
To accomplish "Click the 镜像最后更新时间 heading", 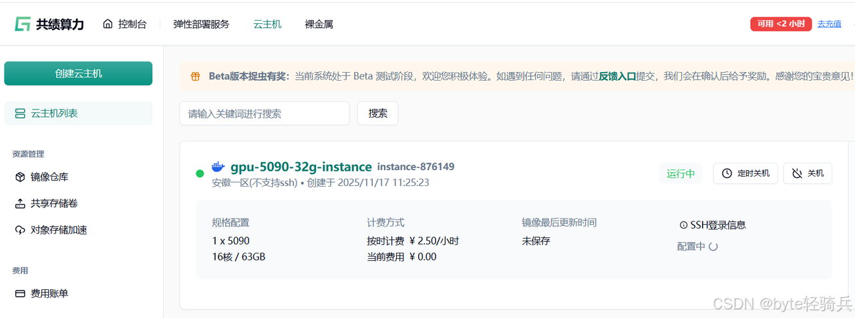I will click(x=559, y=223).
